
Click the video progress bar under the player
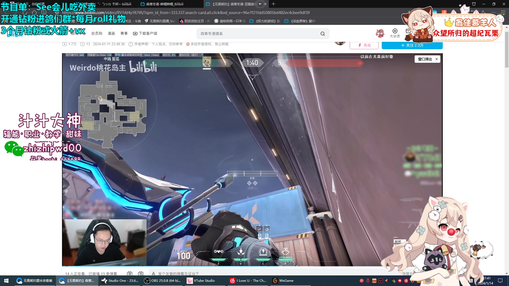(x=252, y=266)
